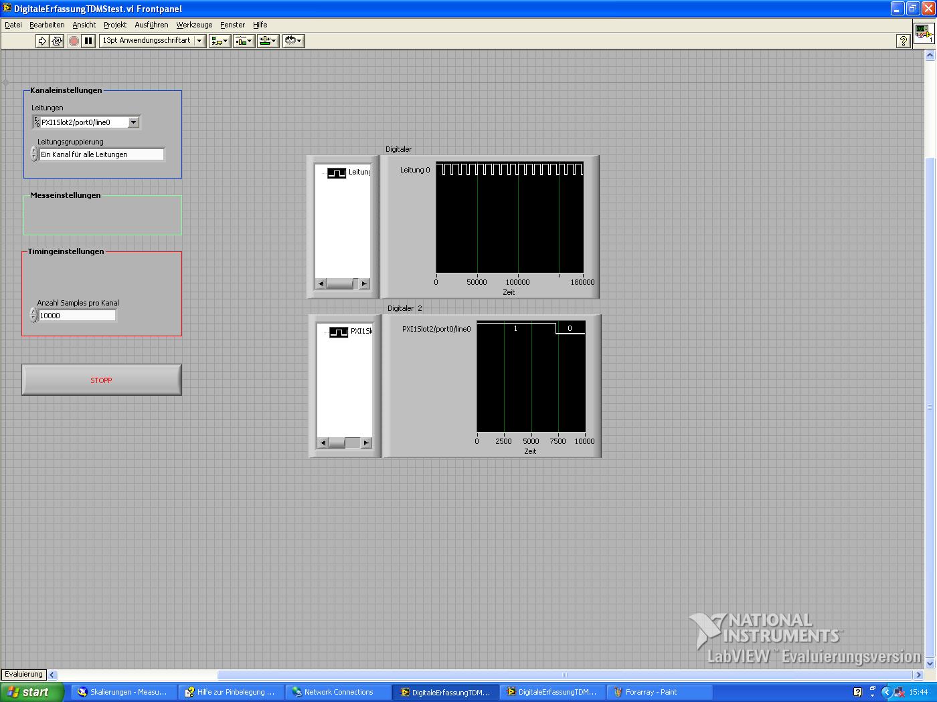Open the Datei menu
The image size is (937, 702).
[x=13, y=25]
